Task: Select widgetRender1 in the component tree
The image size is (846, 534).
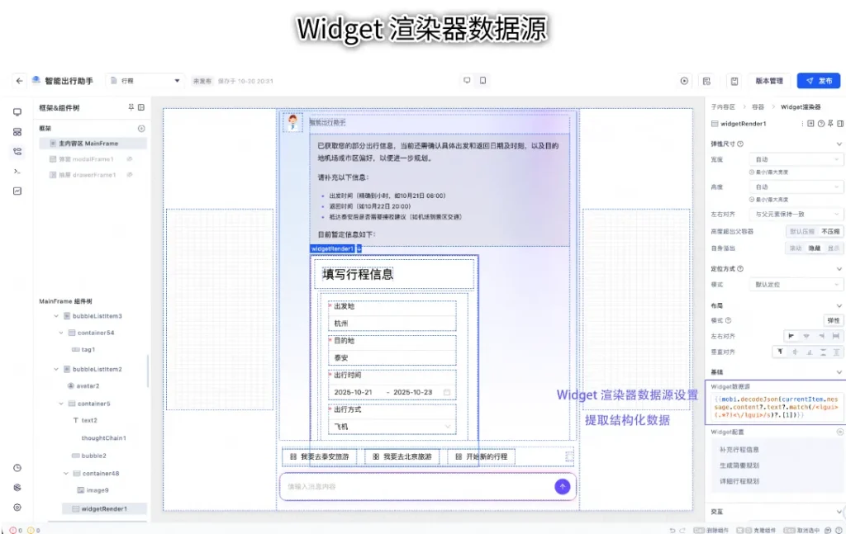Action: (x=103, y=509)
